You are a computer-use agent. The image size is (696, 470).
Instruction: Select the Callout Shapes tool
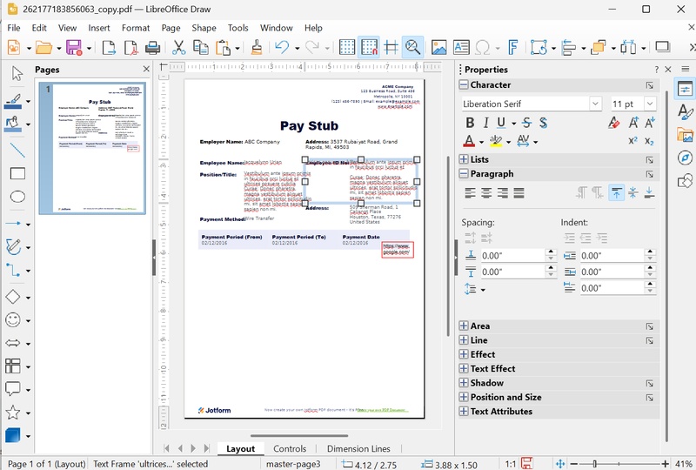(x=13, y=389)
